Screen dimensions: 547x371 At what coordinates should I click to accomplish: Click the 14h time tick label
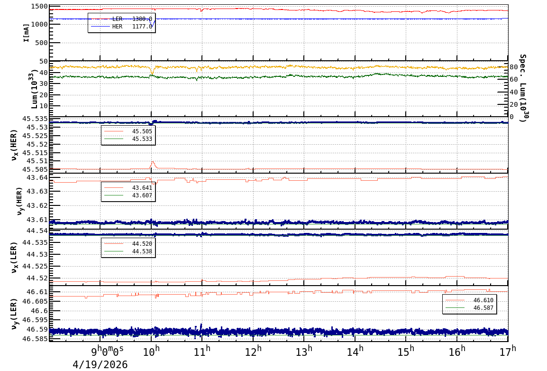355,351
